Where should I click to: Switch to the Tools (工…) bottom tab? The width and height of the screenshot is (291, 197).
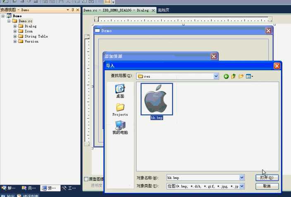click(x=69, y=188)
